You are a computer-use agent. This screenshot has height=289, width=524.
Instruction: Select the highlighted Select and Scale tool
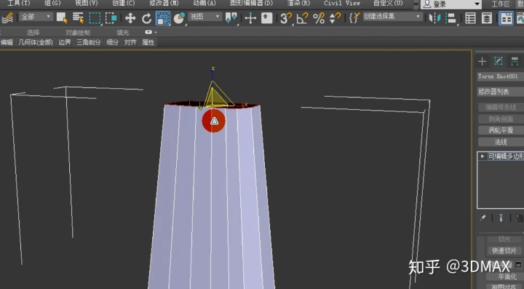tap(163, 18)
